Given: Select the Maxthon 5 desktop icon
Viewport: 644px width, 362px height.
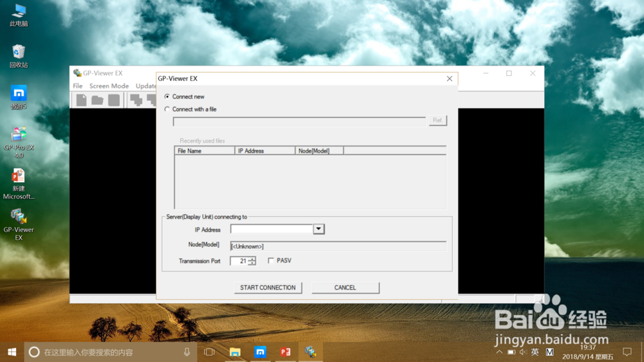Looking at the screenshot, I should [x=19, y=98].
